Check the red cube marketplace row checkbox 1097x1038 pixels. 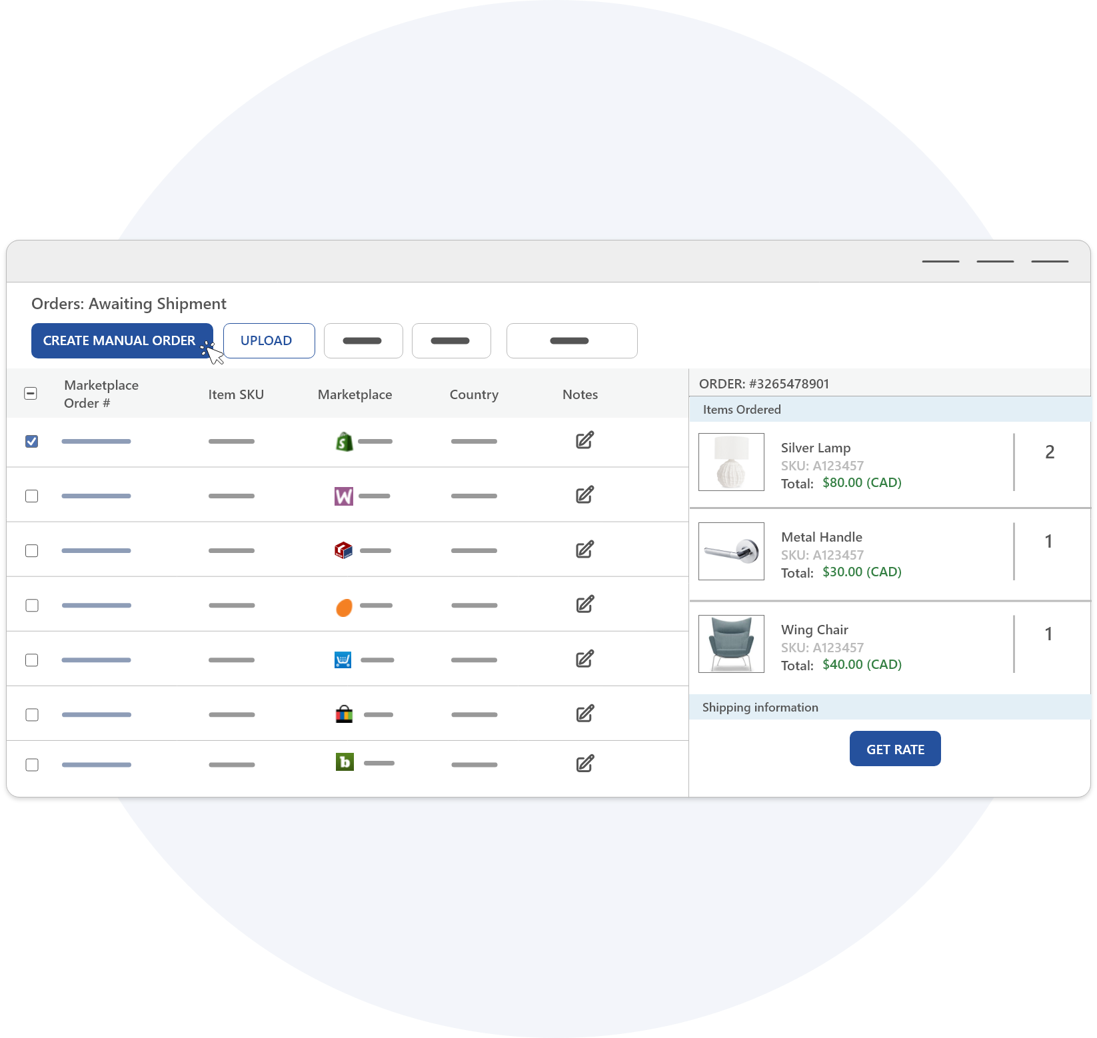[31, 550]
